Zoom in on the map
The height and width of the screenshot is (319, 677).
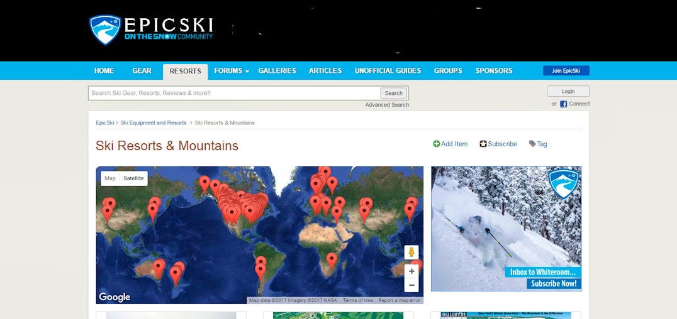411,271
